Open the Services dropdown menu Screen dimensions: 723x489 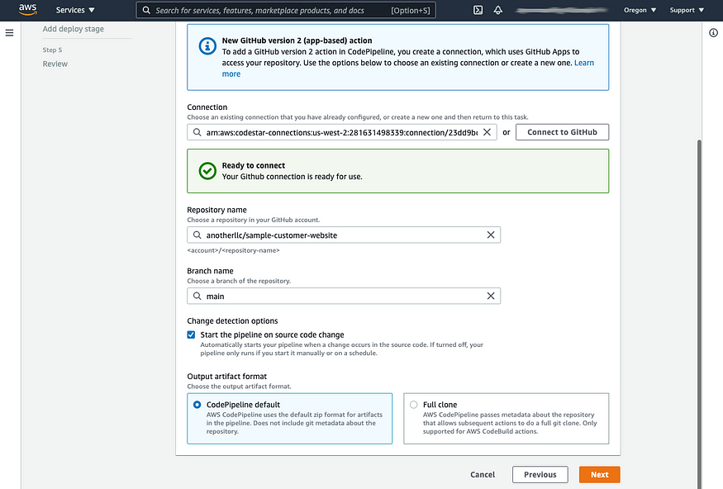[75, 10]
